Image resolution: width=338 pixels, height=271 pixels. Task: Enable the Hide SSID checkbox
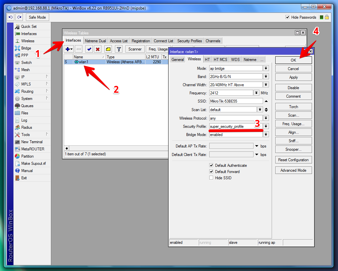coord(211,178)
